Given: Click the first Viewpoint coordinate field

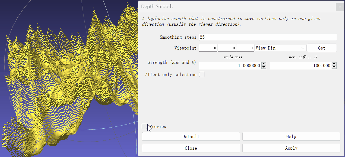Looking at the screenshot, I should pyautogui.click(x=208, y=48).
